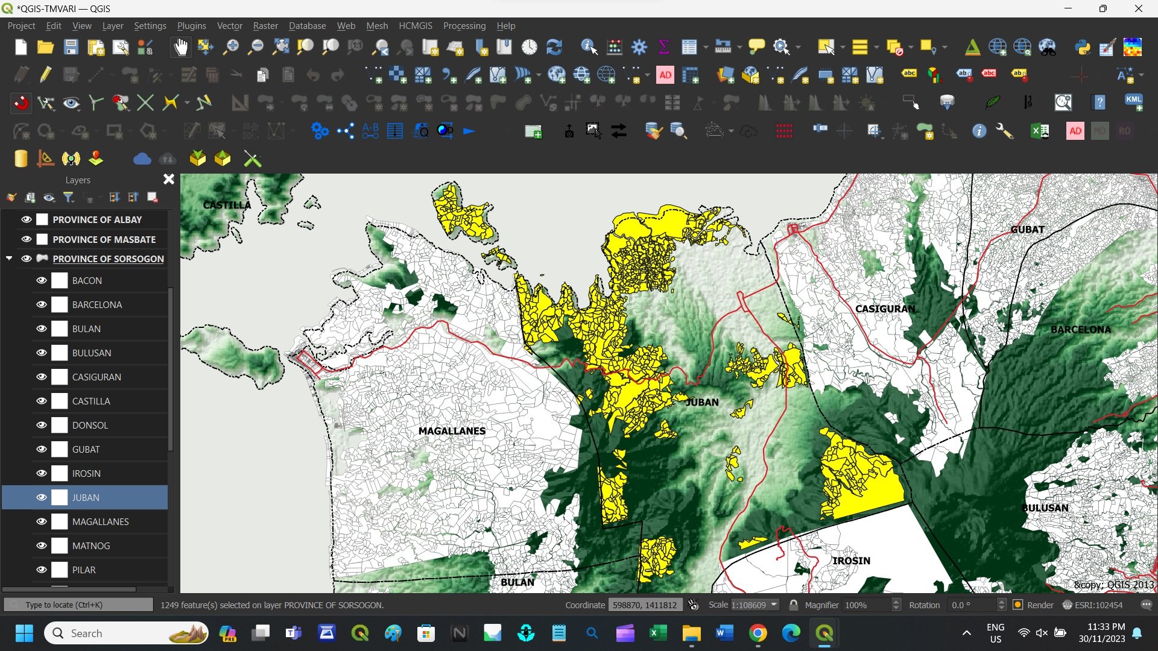Toggle the Render checkbox in status bar
The image size is (1158, 651).
(x=1018, y=605)
